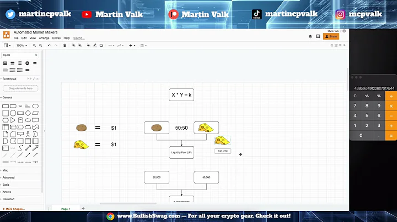This screenshot has width=397, height=222.
Task: Redo the last action
Action: pyautogui.click(x=56, y=46)
